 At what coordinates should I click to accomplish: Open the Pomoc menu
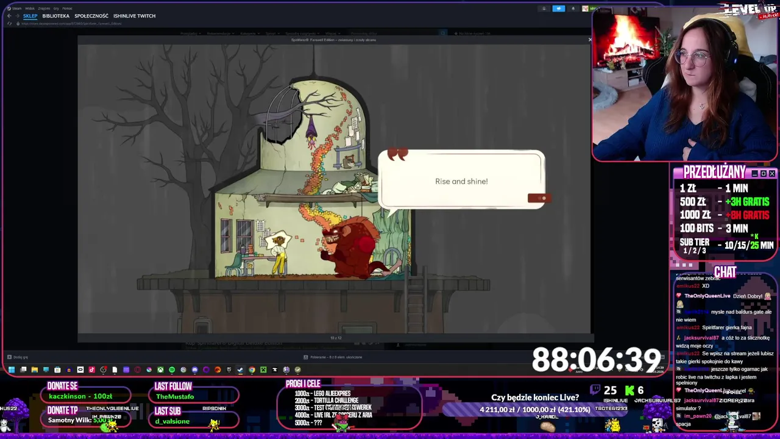click(67, 9)
